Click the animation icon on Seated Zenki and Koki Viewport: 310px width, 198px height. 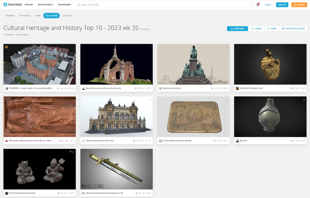70,152
